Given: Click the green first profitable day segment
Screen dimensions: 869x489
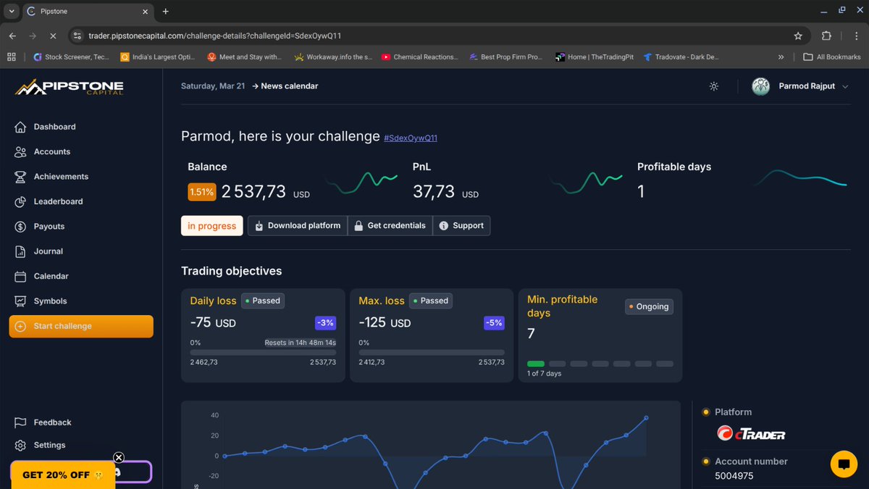Looking at the screenshot, I should pos(536,364).
